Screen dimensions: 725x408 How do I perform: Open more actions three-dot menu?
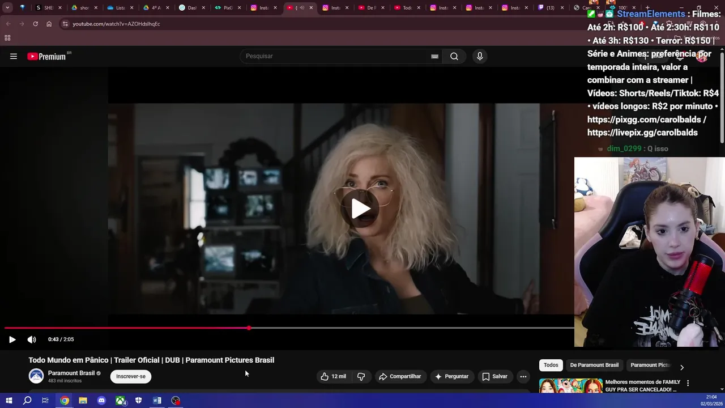click(523, 376)
